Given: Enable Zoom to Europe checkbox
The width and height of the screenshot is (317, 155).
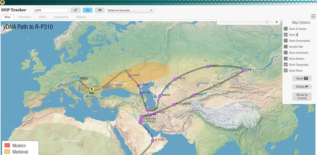Looking at the screenshot, I should coord(286,29).
